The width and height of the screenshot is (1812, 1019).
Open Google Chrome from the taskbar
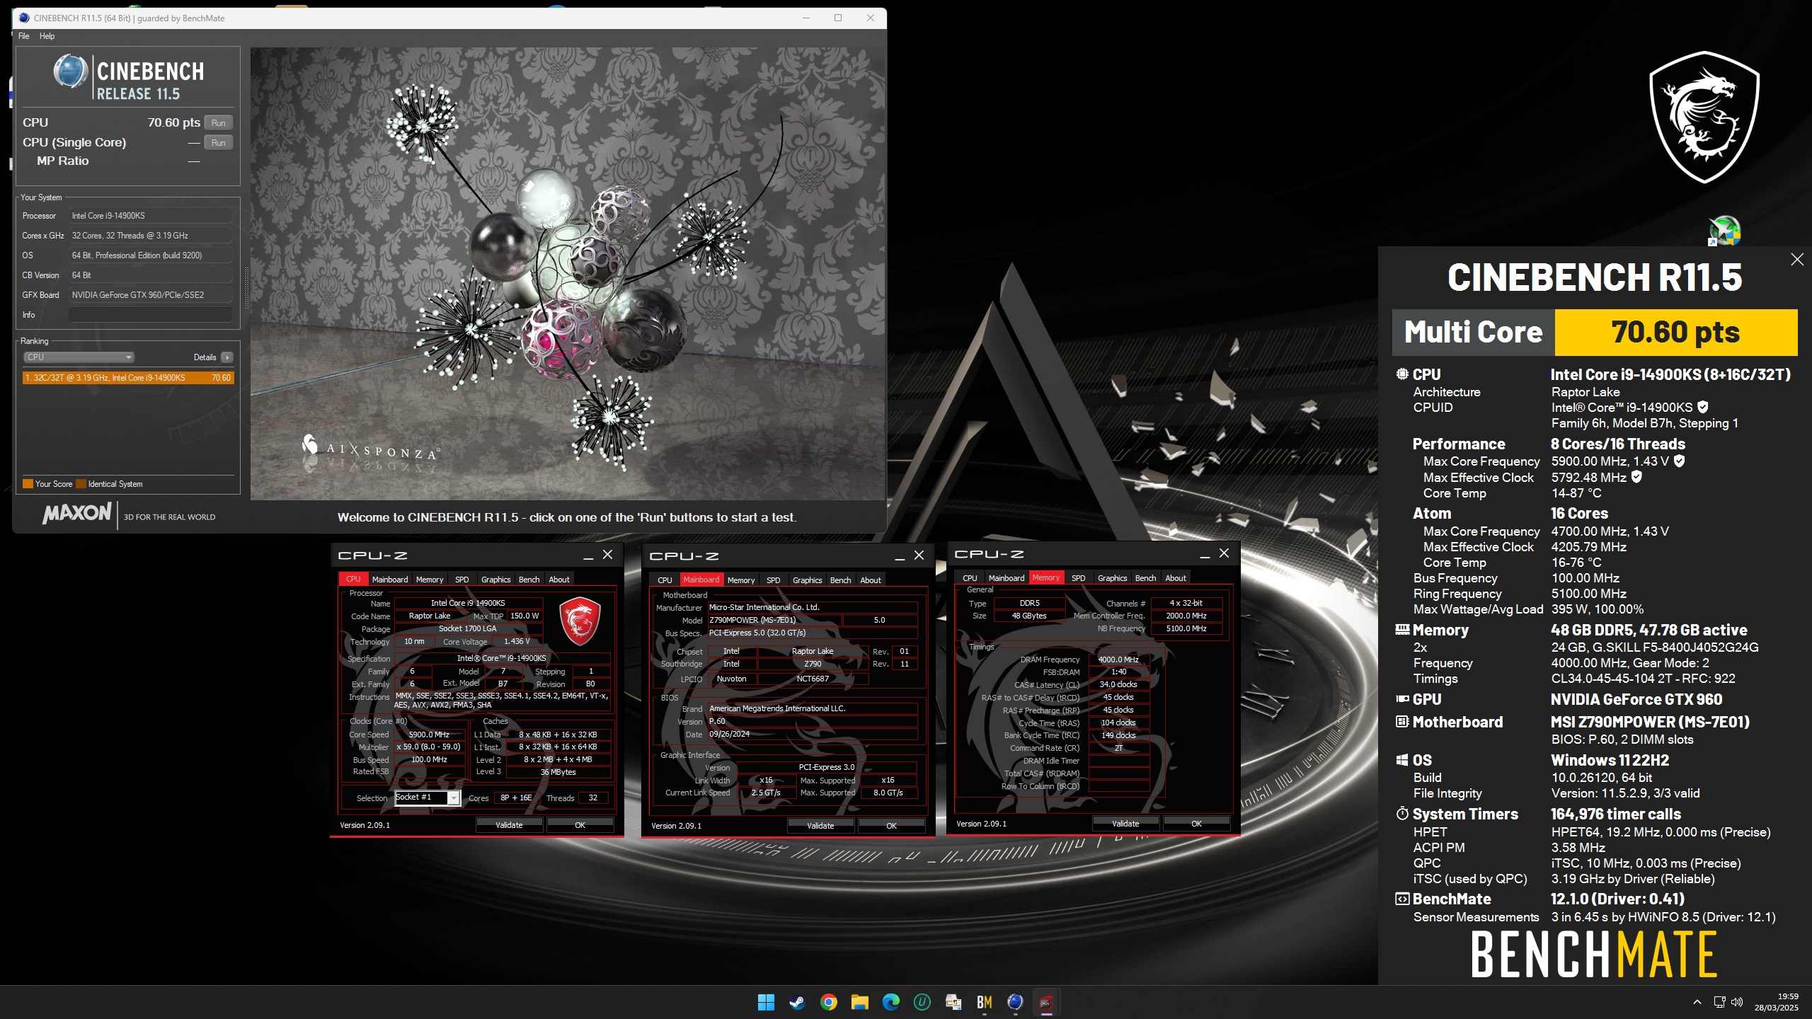(x=828, y=1002)
